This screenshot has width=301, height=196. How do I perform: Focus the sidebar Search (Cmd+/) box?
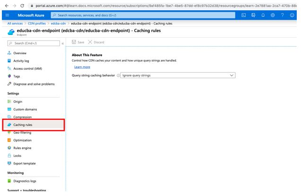(34, 43)
